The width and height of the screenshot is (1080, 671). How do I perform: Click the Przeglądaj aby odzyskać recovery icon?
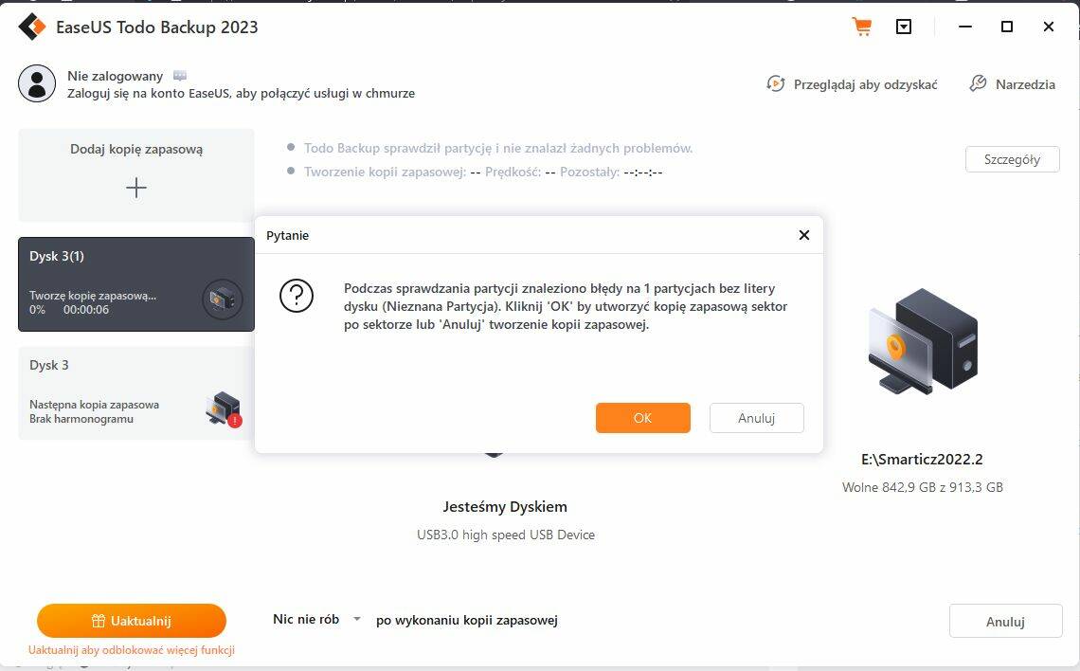pyautogui.click(x=776, y=84)
